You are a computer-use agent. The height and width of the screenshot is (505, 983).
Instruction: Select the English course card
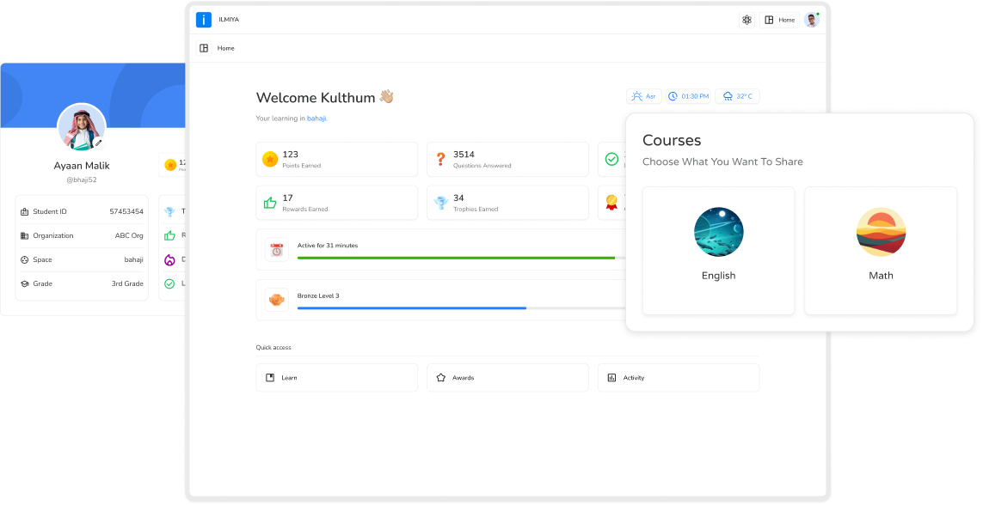[718, 250]
